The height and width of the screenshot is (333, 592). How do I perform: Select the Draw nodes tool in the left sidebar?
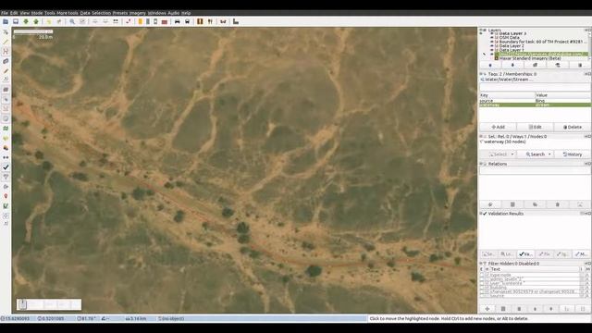pyautogui.click(x=6, y=42)
